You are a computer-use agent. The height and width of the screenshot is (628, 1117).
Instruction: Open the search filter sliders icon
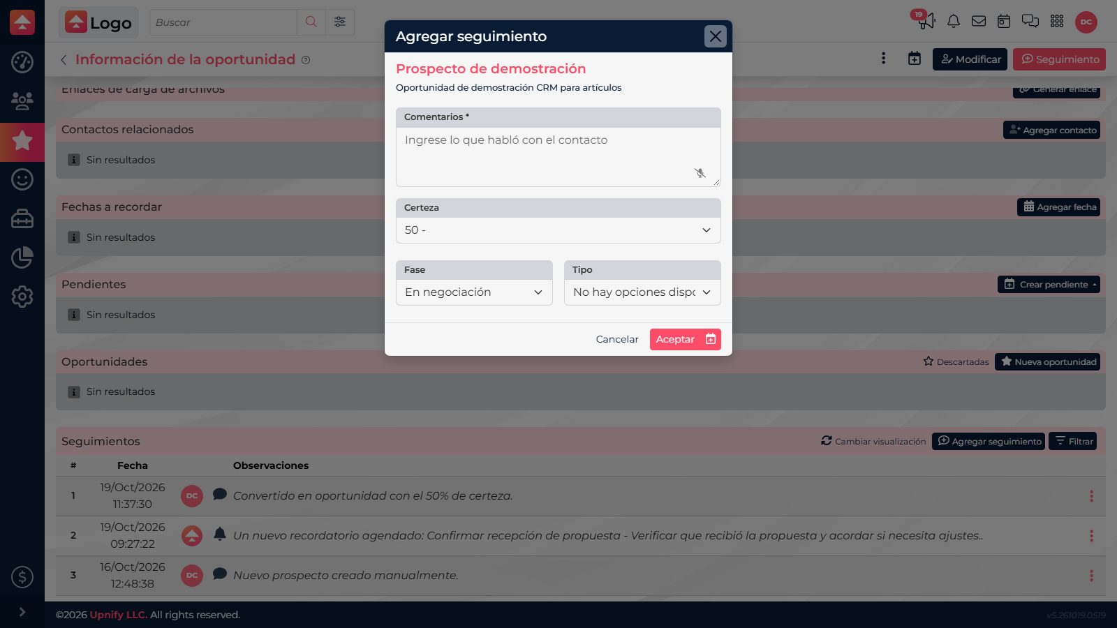(340, 22)
